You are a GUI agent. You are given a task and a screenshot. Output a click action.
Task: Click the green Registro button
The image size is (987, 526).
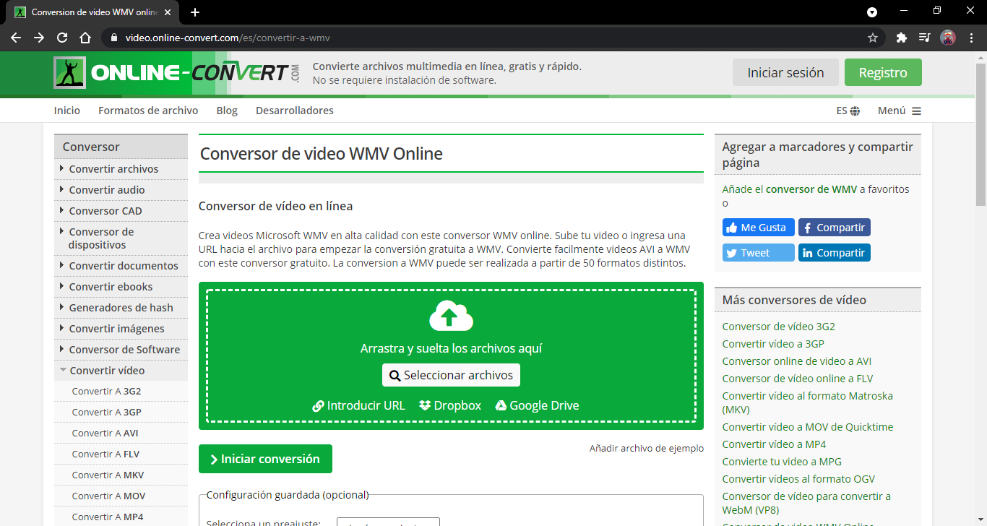point(883,72)
